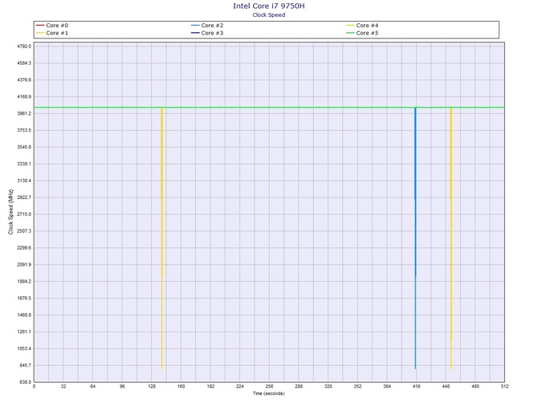
Task: Click the Core #2 legend entry
Action: [207, 26]
